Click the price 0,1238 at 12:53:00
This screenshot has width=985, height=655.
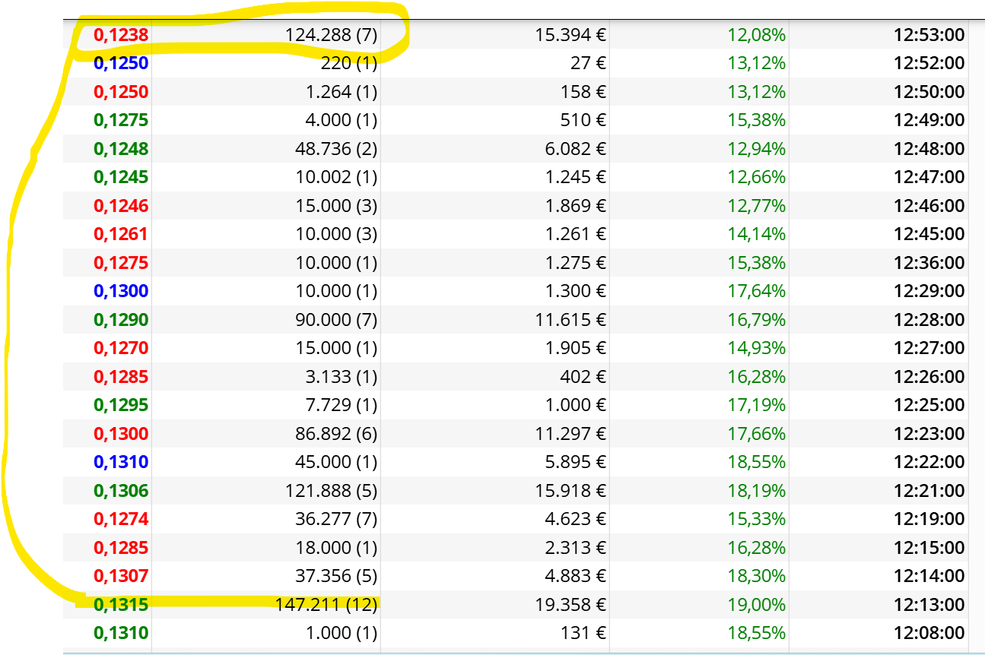(x=121, y=35)
